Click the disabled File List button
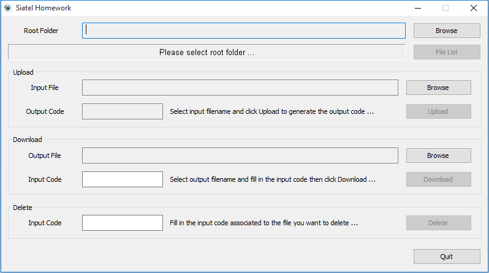Screen dimensions: 489x273 click(447, 52)
